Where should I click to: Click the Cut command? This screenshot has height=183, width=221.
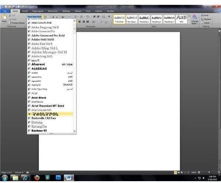click(12, 15)
